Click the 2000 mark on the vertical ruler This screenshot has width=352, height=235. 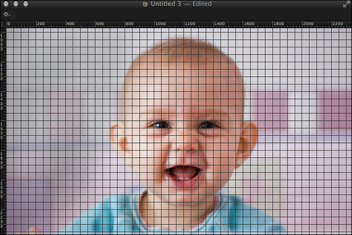(x=2, y=190)
